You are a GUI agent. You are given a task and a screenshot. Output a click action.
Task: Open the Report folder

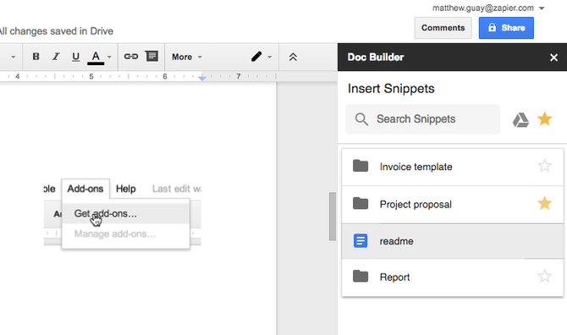453,277
